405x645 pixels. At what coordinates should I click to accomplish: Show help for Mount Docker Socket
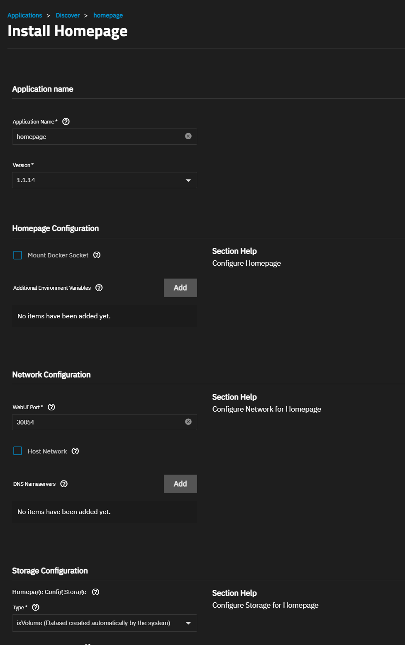(97, 255)
